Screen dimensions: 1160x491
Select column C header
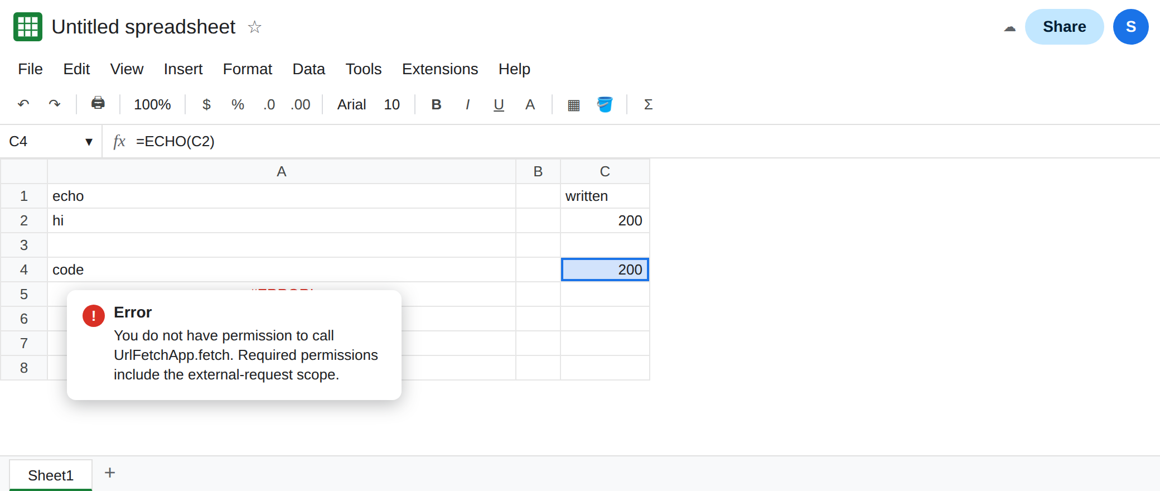pos(605,171)
